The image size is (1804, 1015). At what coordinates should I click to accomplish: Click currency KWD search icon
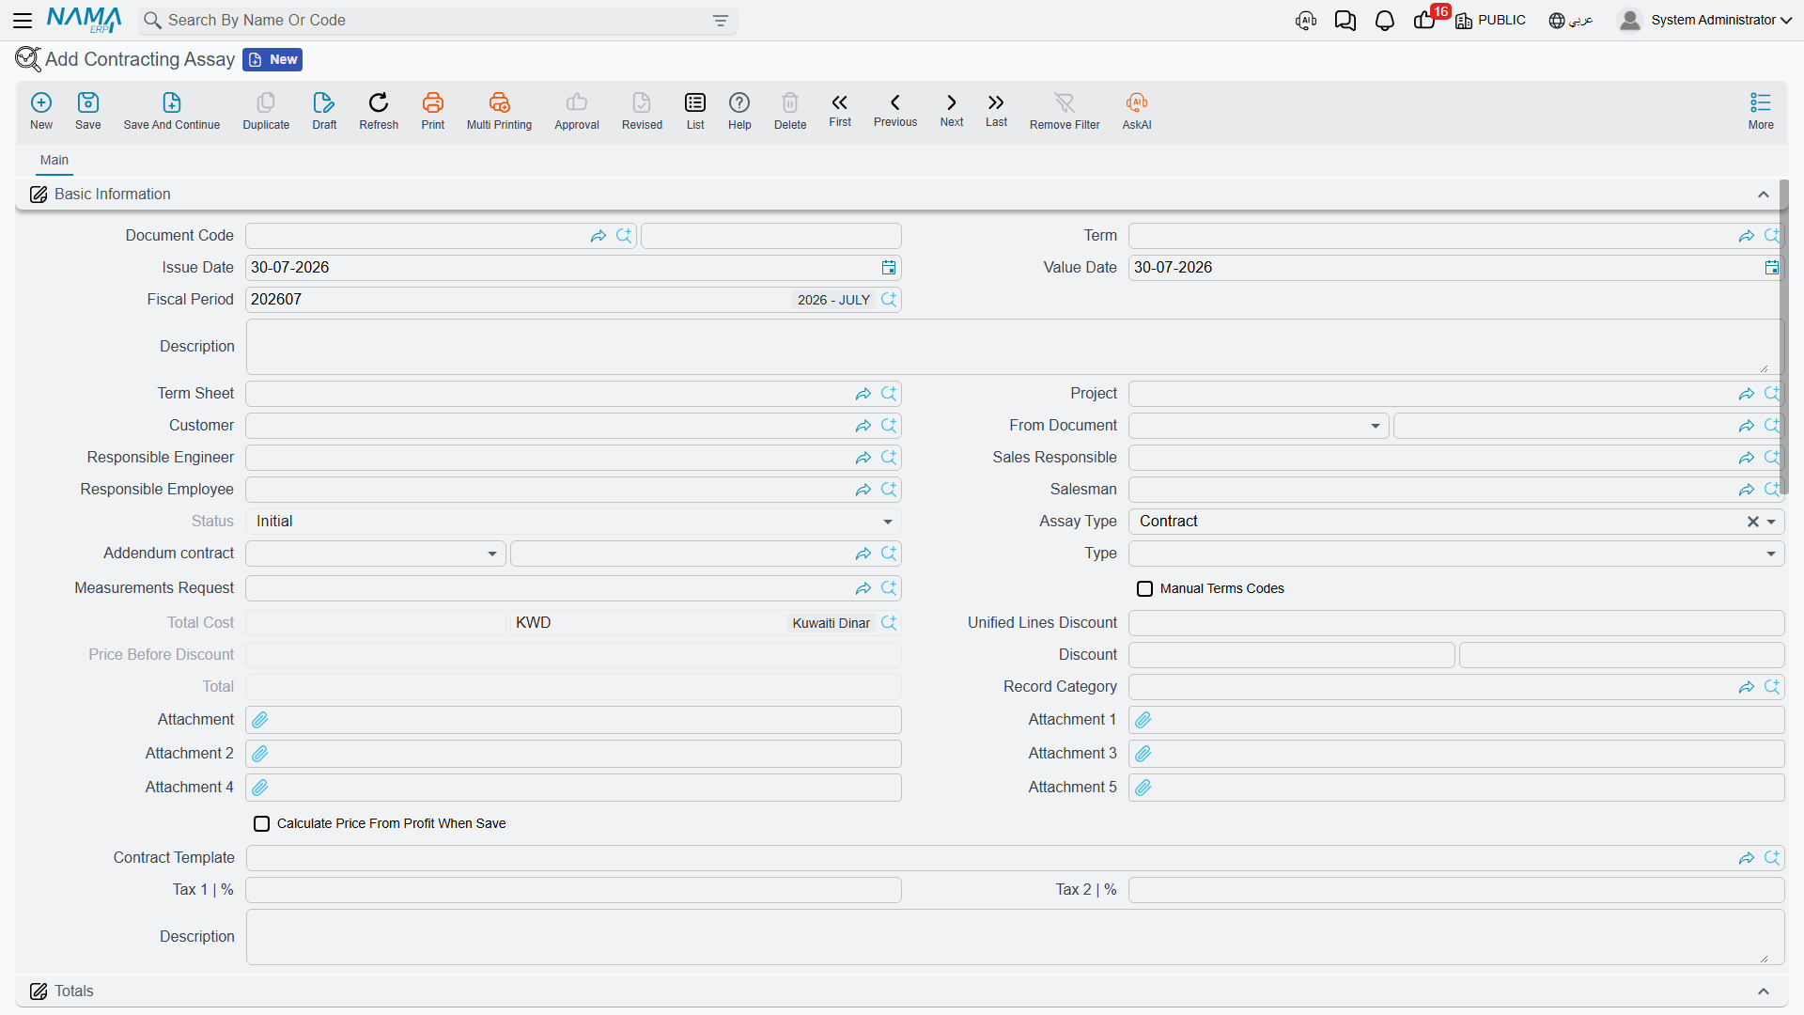coord(889,623)
